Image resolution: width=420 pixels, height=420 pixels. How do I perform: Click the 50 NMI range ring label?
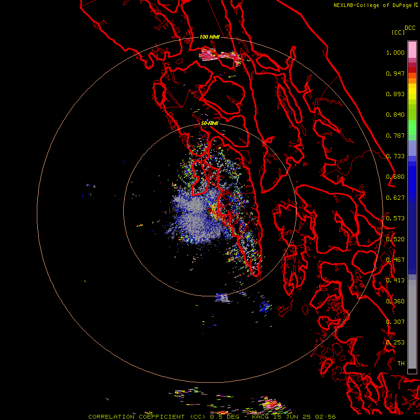pyautogui.click(x=210, y=124)
